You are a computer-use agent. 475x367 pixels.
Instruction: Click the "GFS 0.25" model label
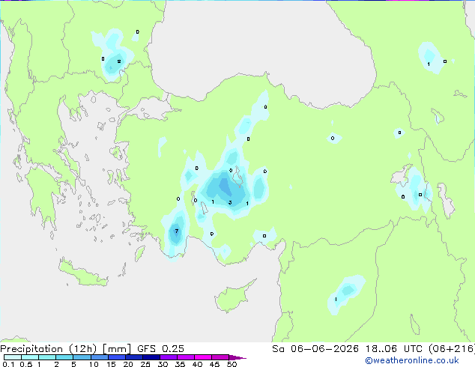click(160, 349)
